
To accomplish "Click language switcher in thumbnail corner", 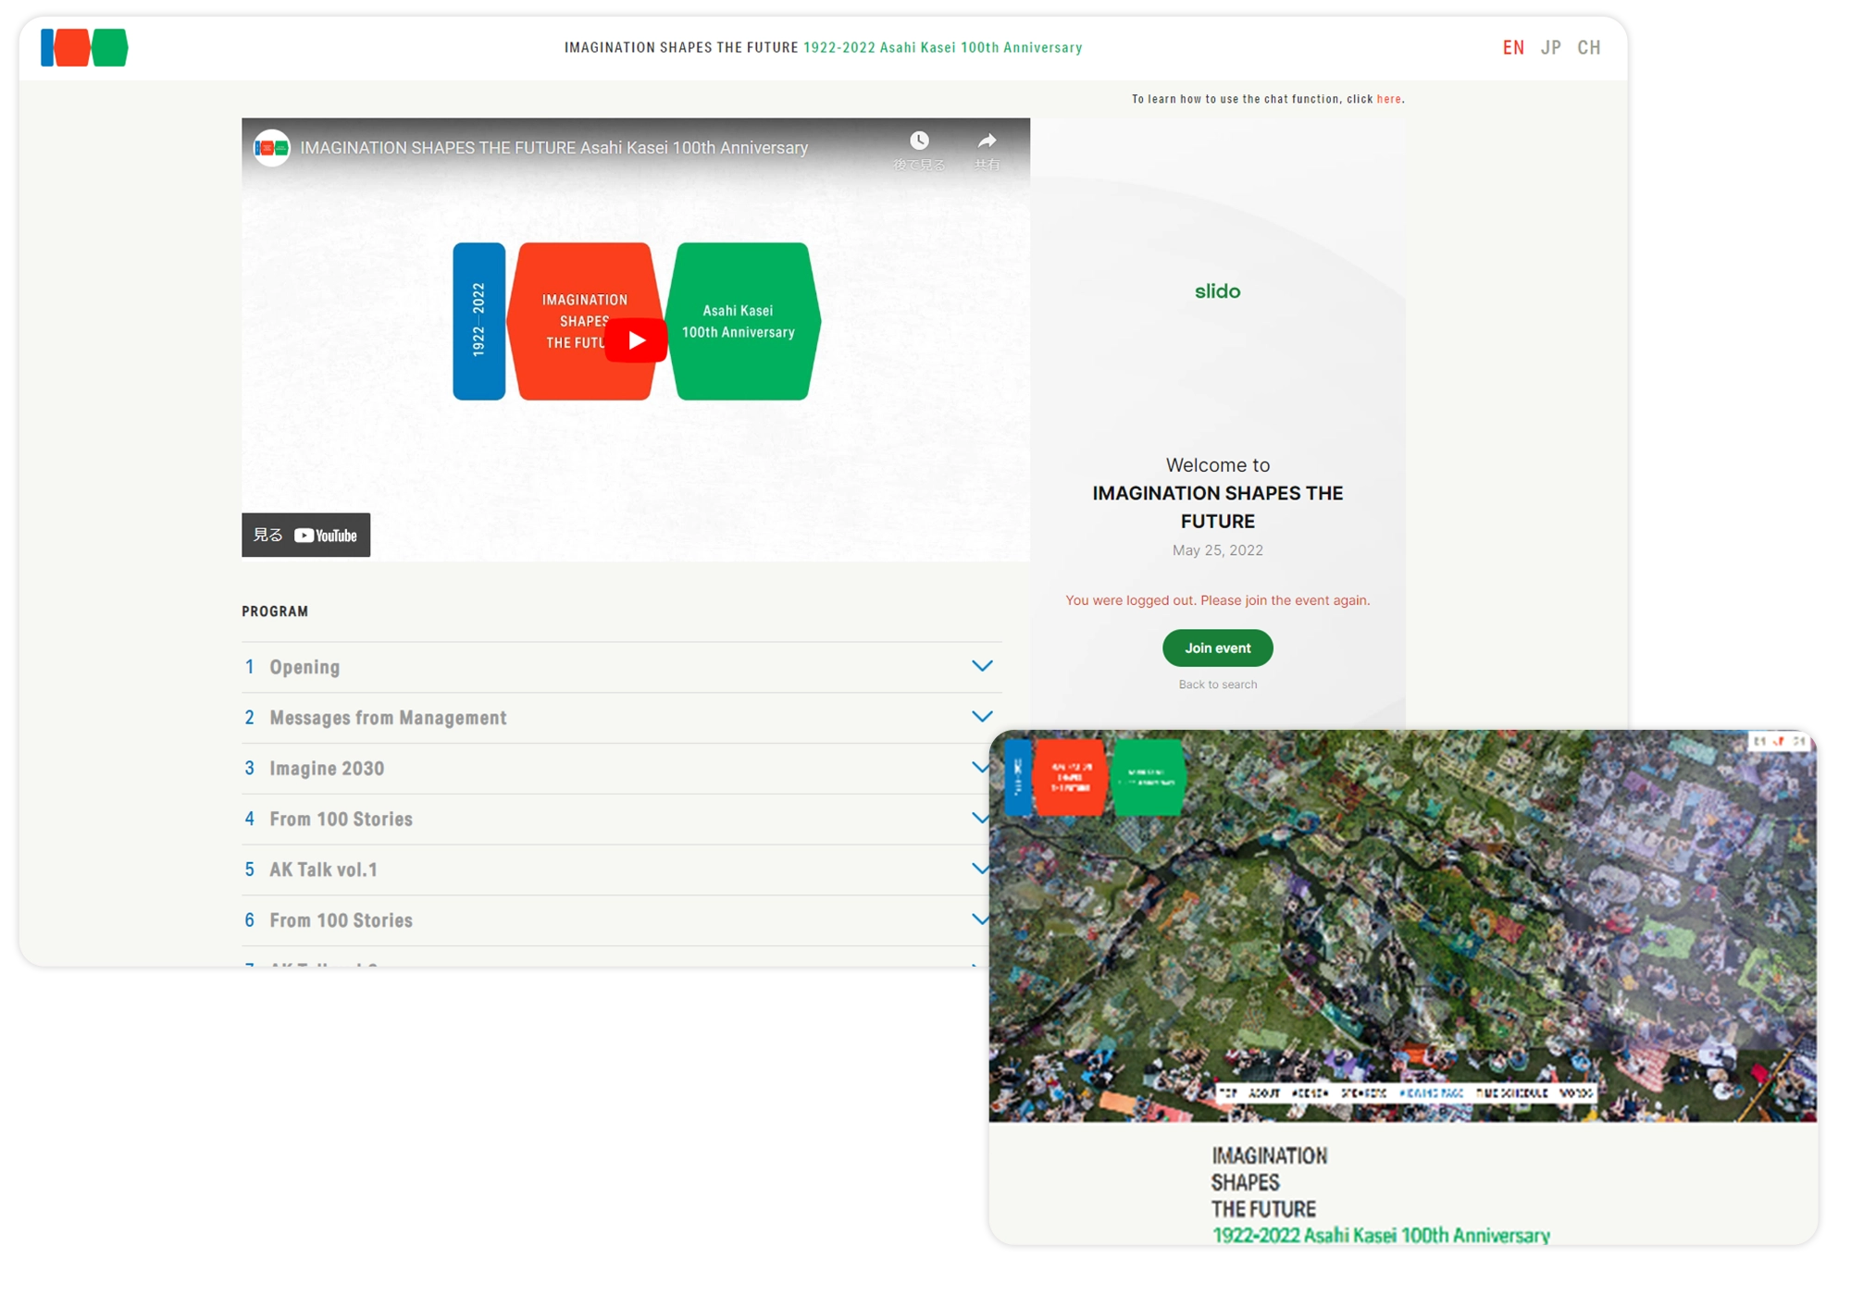I will point(1780,741).
